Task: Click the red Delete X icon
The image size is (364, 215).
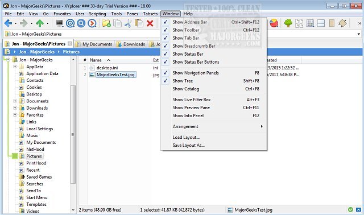Action: pyautogui.click(x=150, y=23)
